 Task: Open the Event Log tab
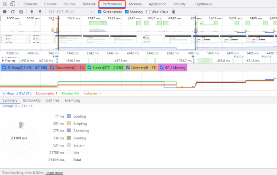72,100
